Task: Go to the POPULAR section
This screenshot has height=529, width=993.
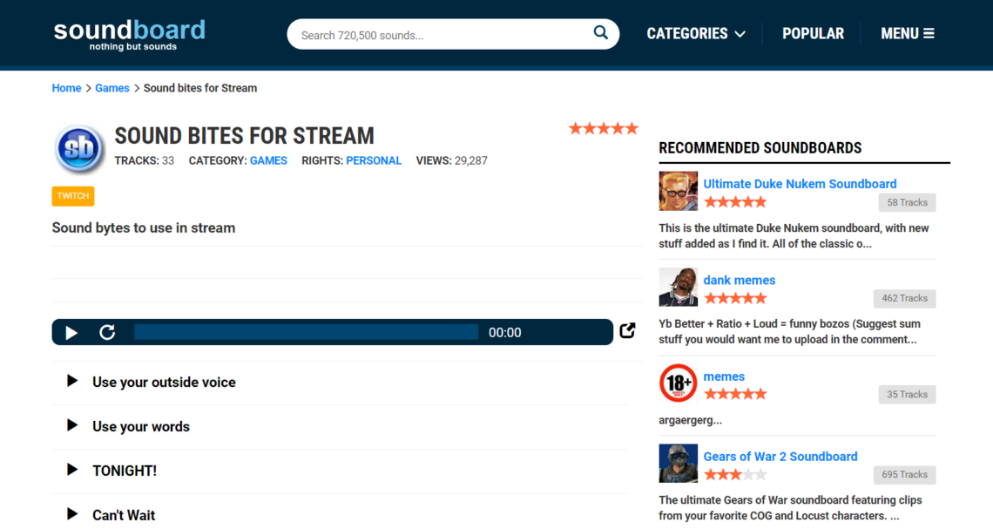Action: (x=813, y=33)
